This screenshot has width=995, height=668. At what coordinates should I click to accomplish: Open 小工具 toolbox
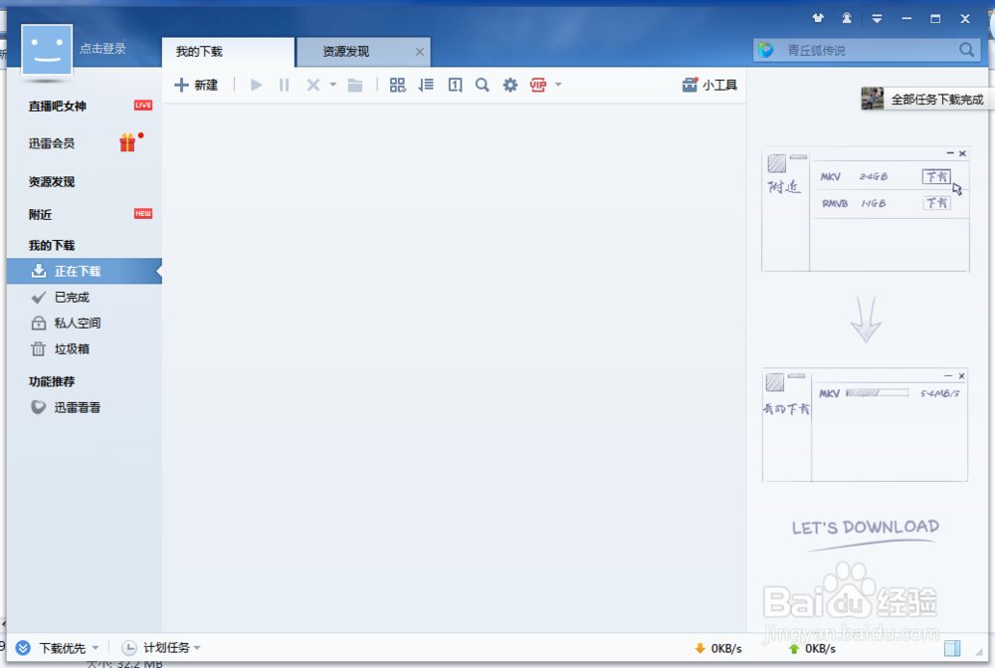coord(709,85)
